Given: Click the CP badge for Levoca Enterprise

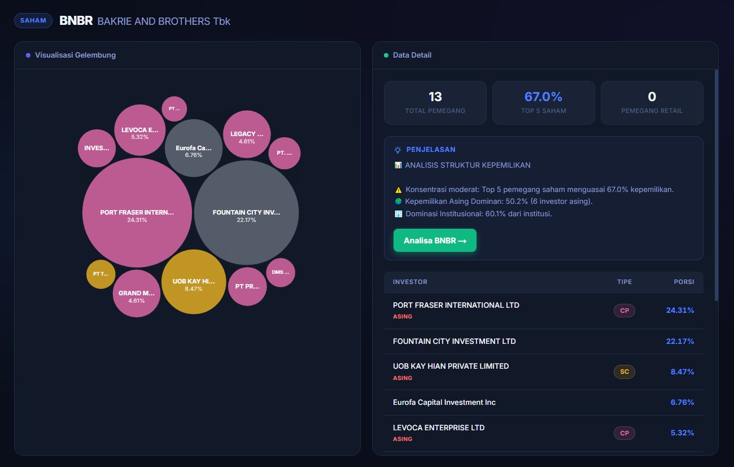Looking at the screenshot, I should tap(624, 433).
